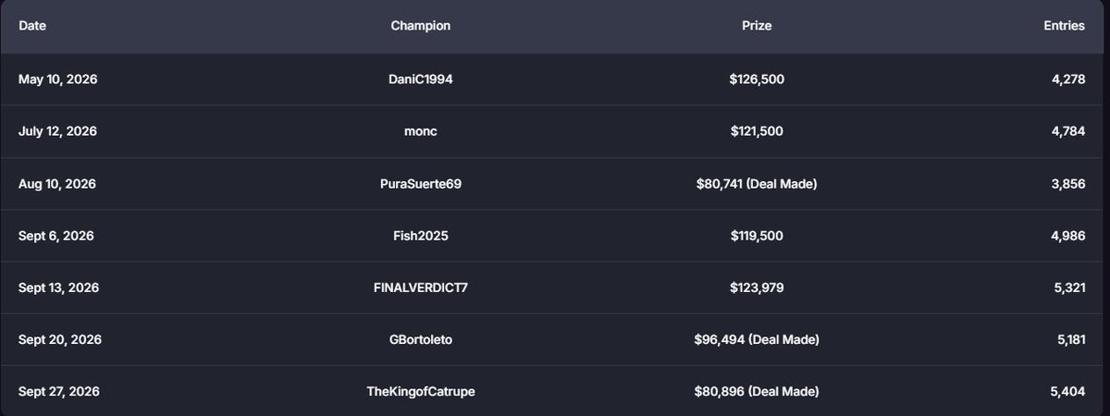The width and height of the screenshot is (1110, 416).
Task: Select the 5,404 entries value
Action: 1068,392
